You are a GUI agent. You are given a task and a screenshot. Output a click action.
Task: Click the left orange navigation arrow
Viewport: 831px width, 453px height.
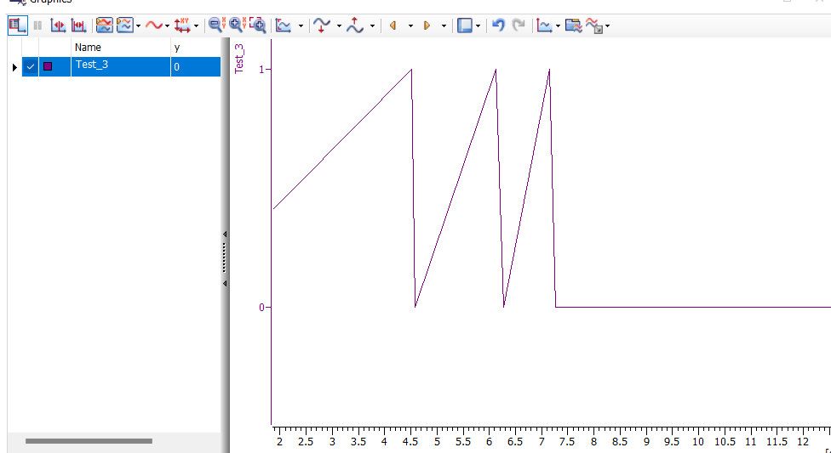[x=393, y=25]
